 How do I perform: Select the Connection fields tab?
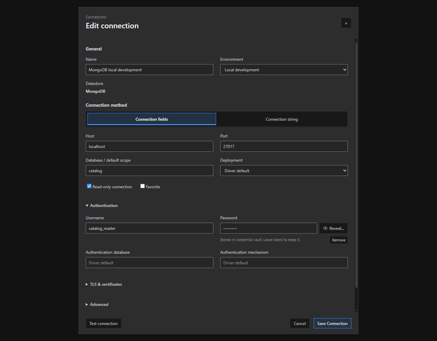[152, 119]
